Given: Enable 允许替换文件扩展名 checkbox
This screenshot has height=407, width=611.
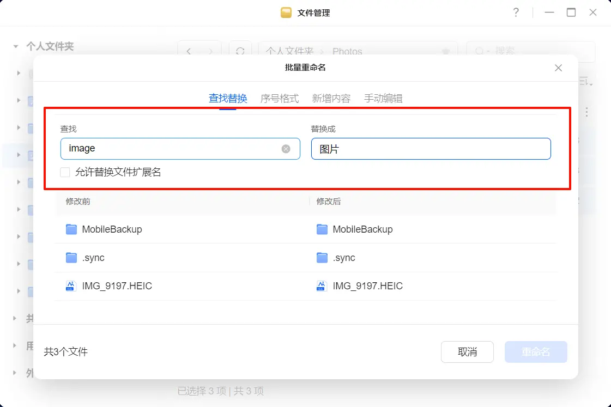Looking at the screenshot, I should pyautogui.click(x=65, y=172).
